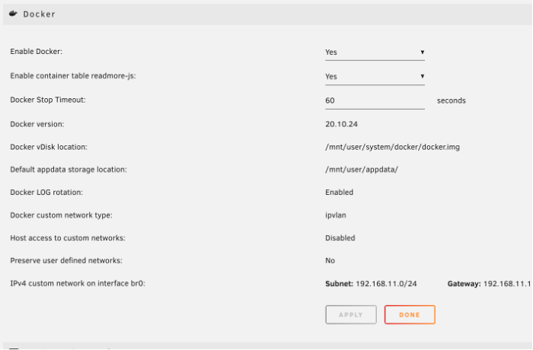The image size is (533, 350).
Task: Click the Docker whale icon in header
Action: tap(13, 14)
